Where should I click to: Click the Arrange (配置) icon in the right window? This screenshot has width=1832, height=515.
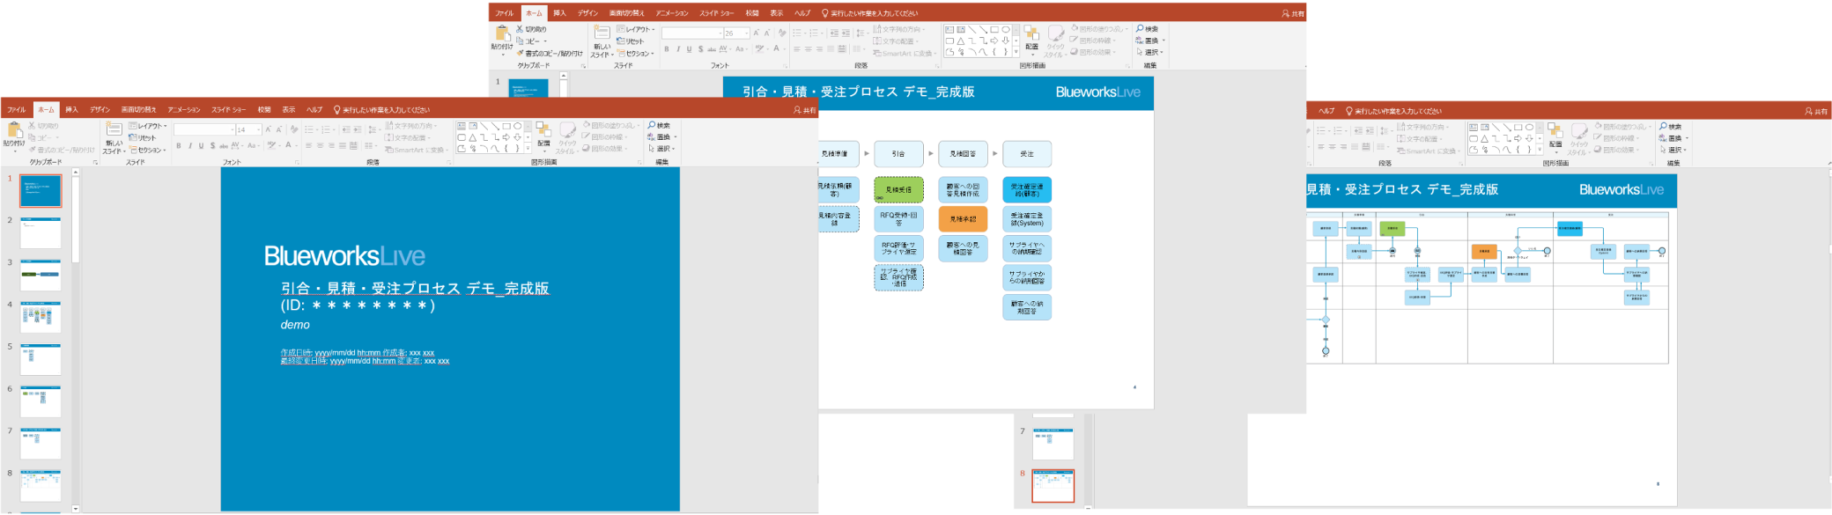pyautogui.click(x=1555, y=131)
